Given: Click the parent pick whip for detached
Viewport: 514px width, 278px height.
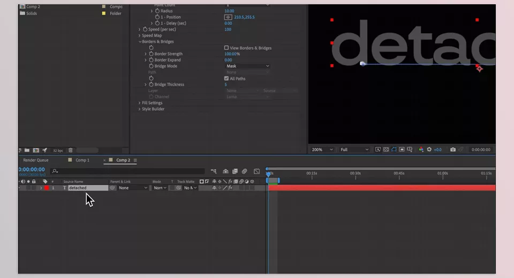Looking at the screenshot, I should (112, 188).
